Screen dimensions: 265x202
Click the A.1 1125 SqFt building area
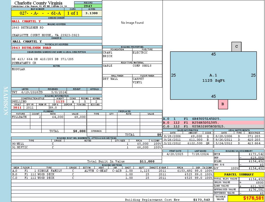[x=213, y=78]
